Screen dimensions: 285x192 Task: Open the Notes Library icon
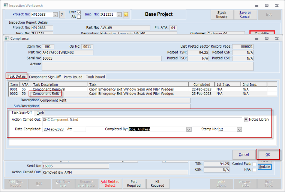pos(246,120)
